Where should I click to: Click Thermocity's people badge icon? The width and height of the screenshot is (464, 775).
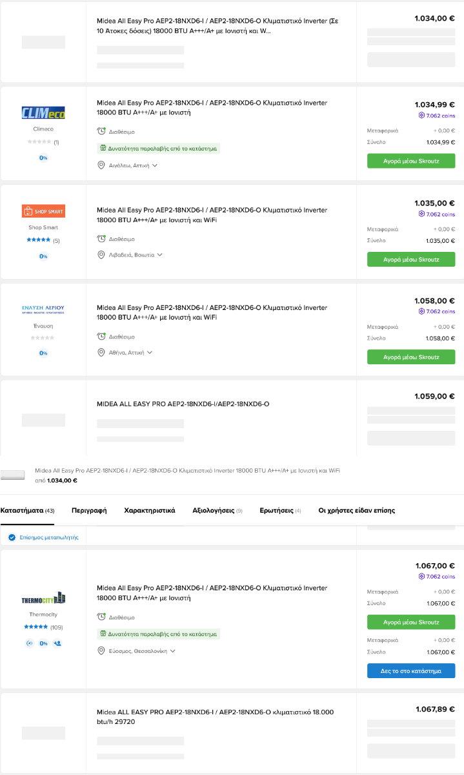click(57, 643)
